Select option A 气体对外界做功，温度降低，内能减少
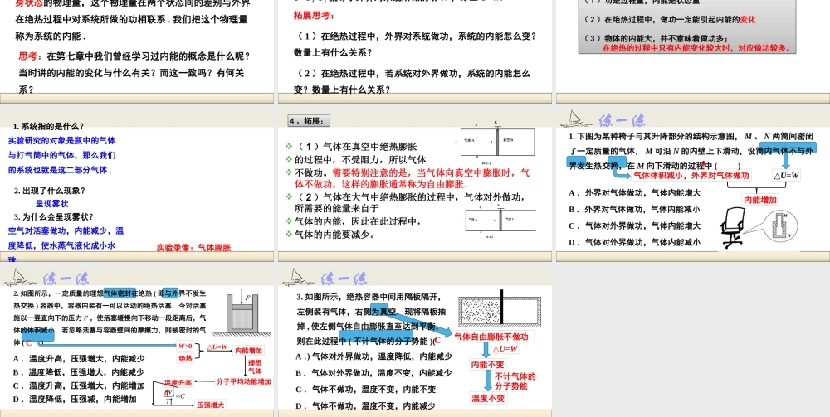The image size is (830, 417). pyautogui.click(x=373, y=356)
